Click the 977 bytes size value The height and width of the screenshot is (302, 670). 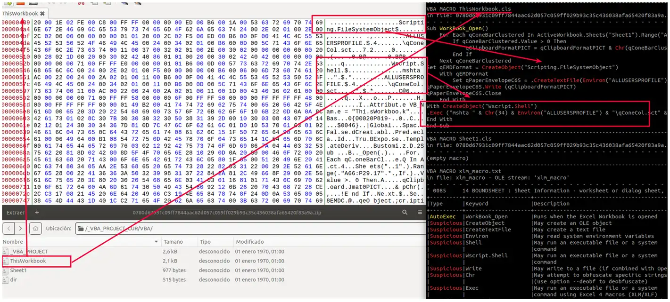pyautogui.click(x=174, y=270)
